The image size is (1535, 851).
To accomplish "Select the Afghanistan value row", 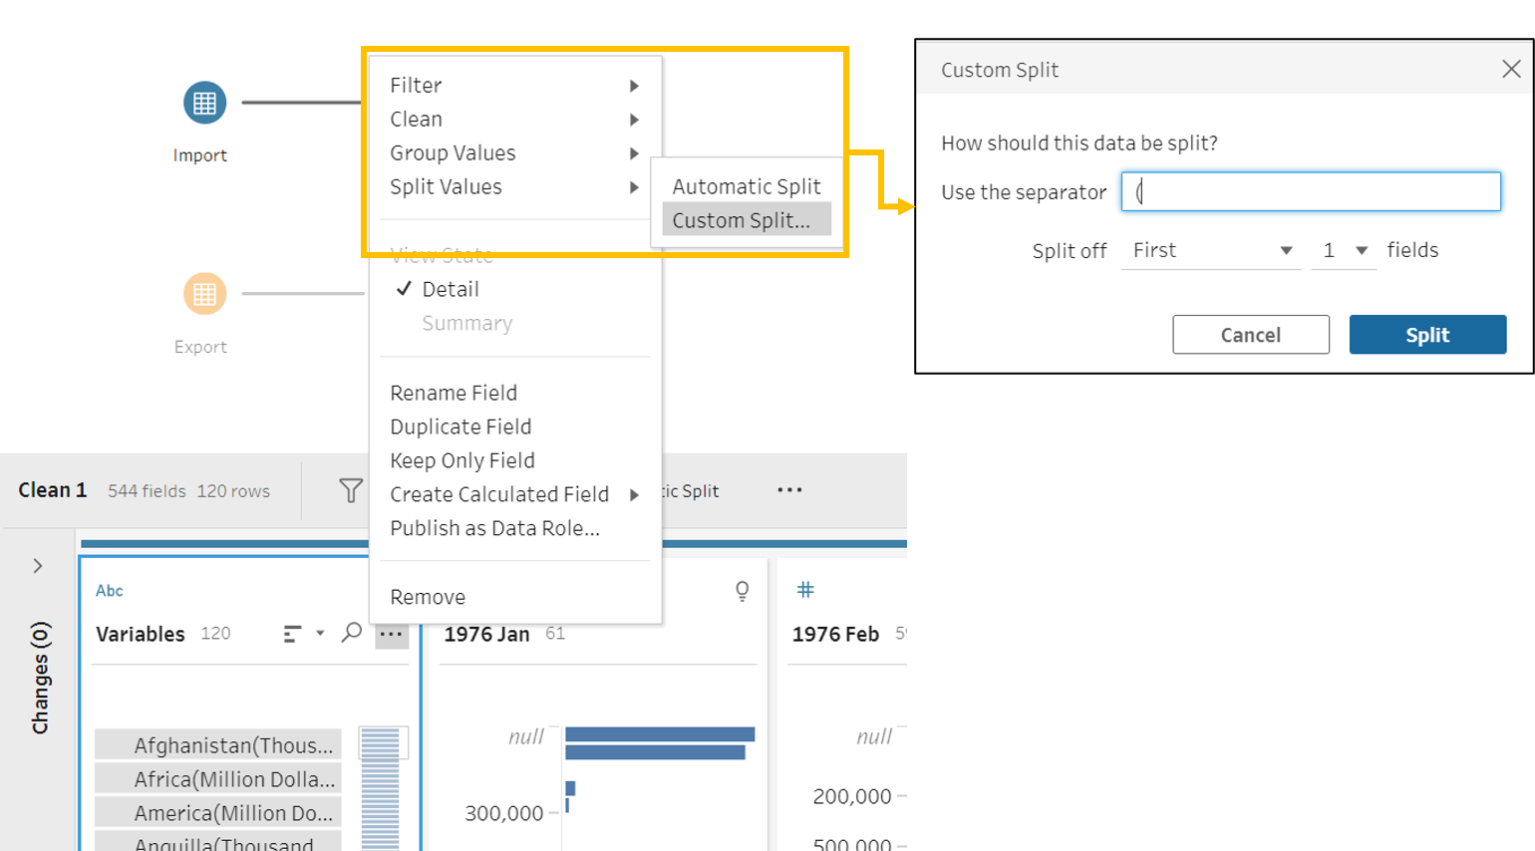I will [219, 745].
